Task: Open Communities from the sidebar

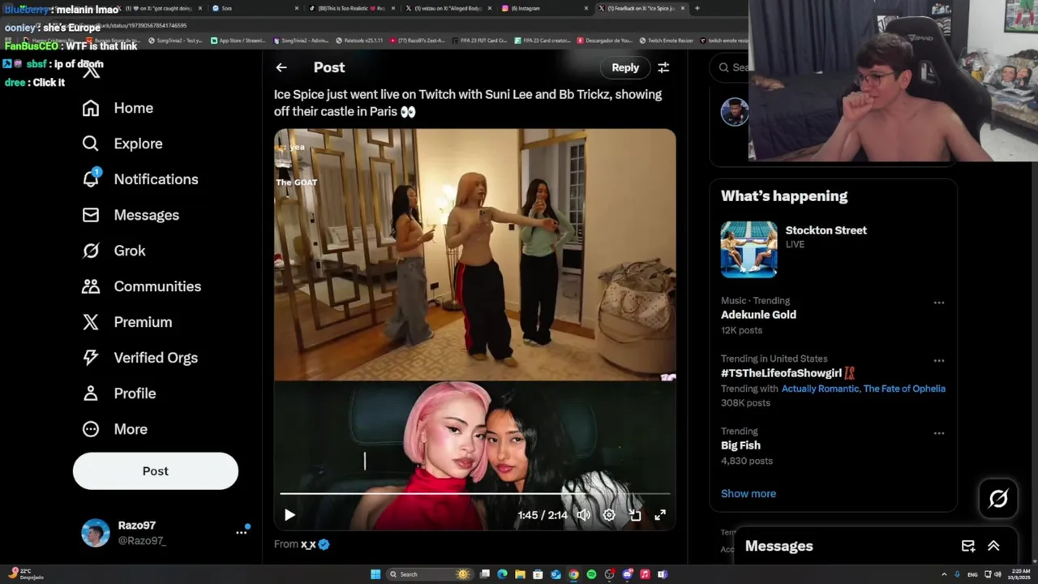Action: [x=142, y=286]
